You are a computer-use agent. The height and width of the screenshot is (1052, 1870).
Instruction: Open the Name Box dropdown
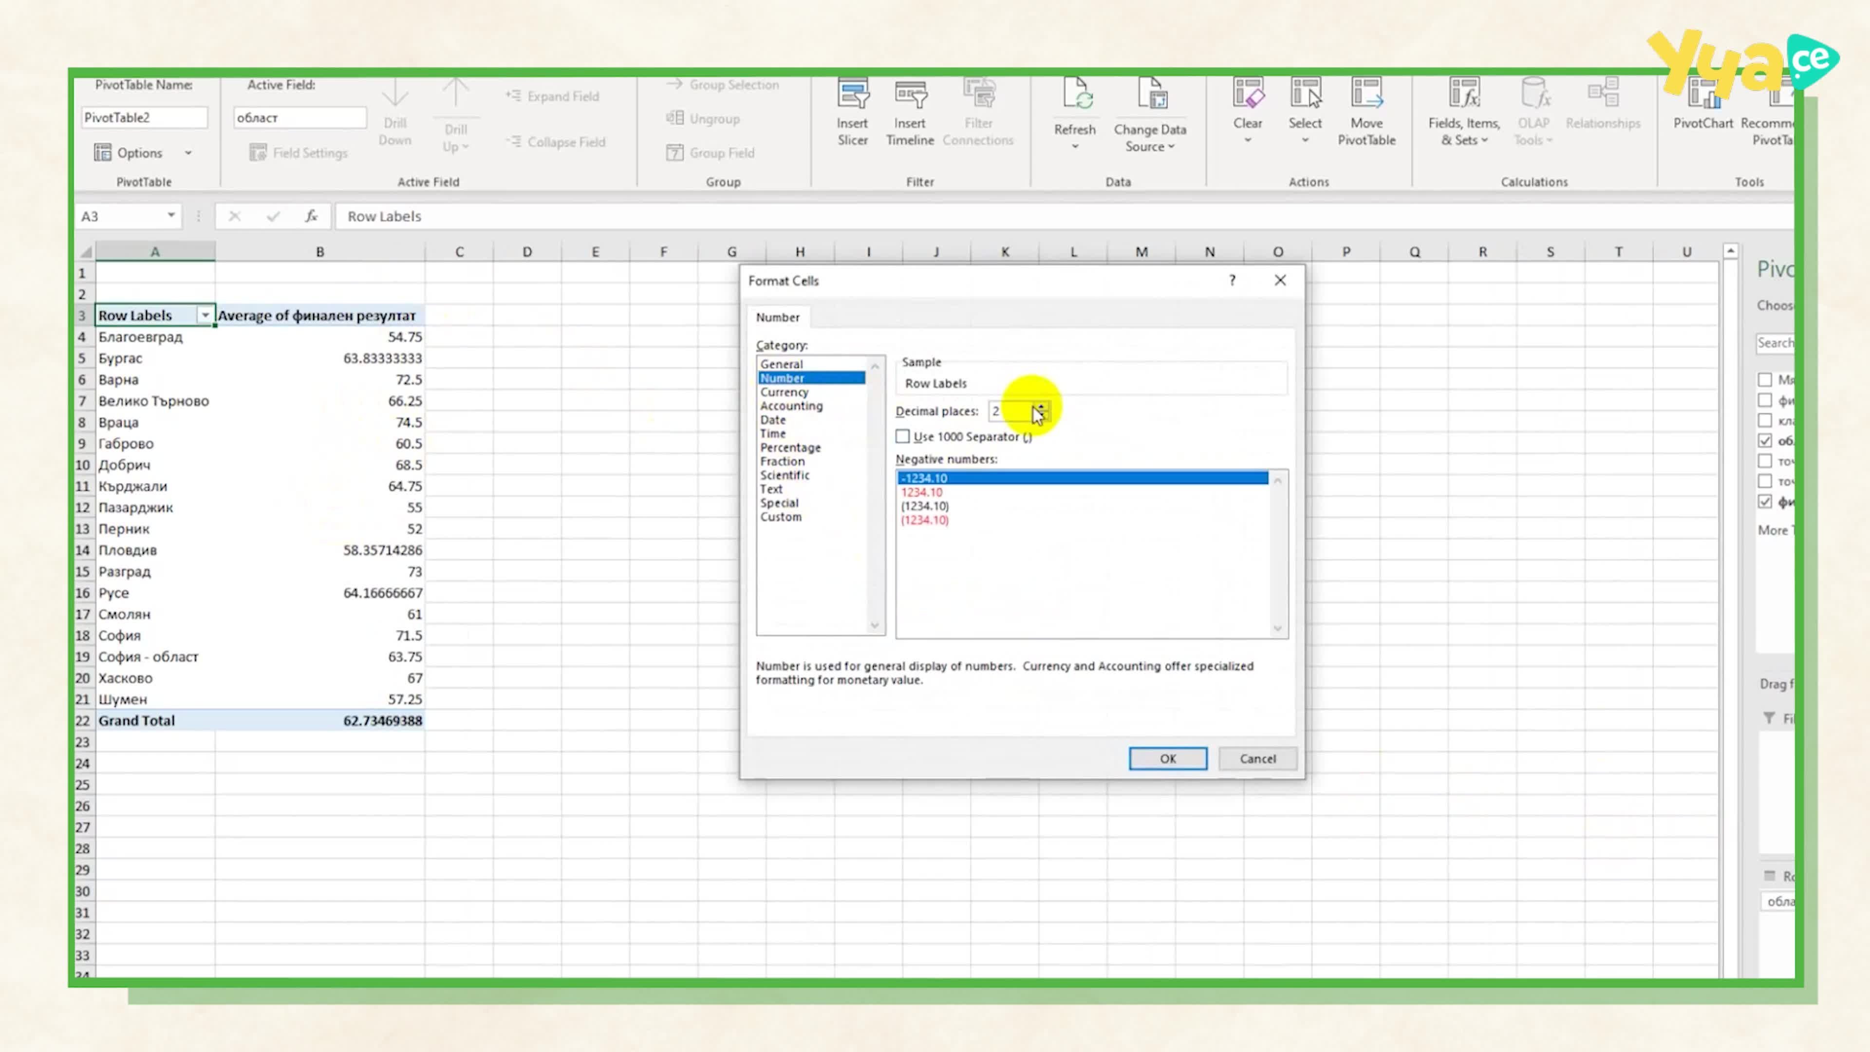coord(170,216)
